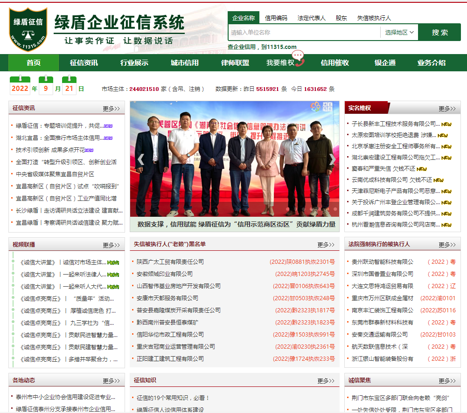
Task: Expand 更多>> in 视频联播 panel
Action: pyautogui.click(x=112, y=245)
